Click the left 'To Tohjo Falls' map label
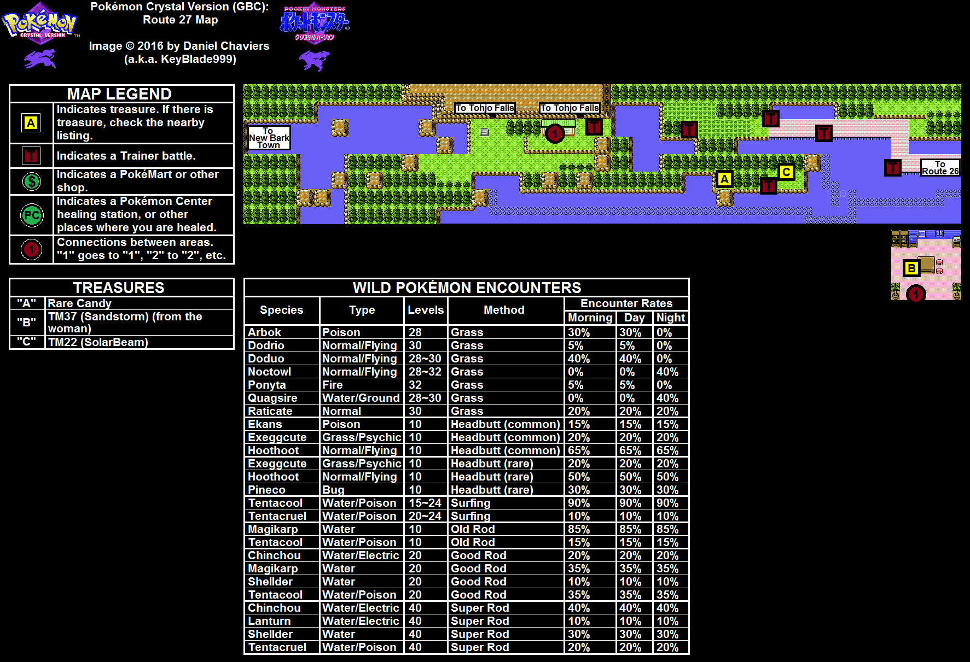This screenshot has width=970, height=662. [485, 108]
